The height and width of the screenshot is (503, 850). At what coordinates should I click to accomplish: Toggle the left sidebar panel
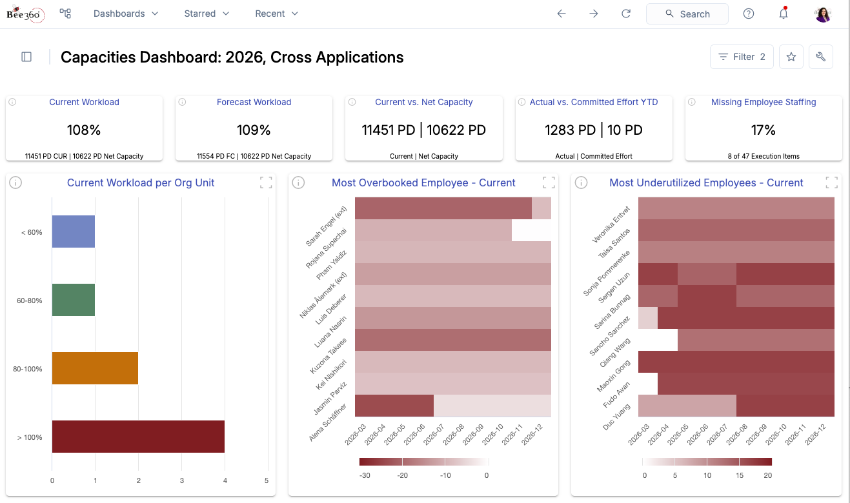26,57
